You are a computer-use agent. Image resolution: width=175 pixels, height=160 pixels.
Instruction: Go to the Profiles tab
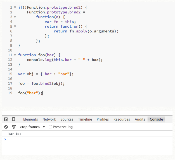[103, 119]
